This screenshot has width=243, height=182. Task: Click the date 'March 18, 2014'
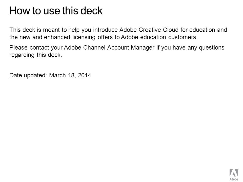point(70,75)
